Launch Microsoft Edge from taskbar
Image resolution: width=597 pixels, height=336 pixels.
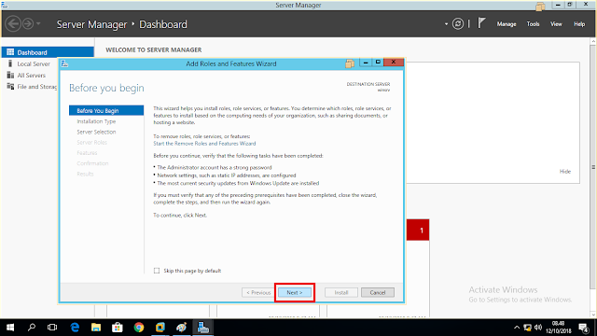click(x=75, y=328)
